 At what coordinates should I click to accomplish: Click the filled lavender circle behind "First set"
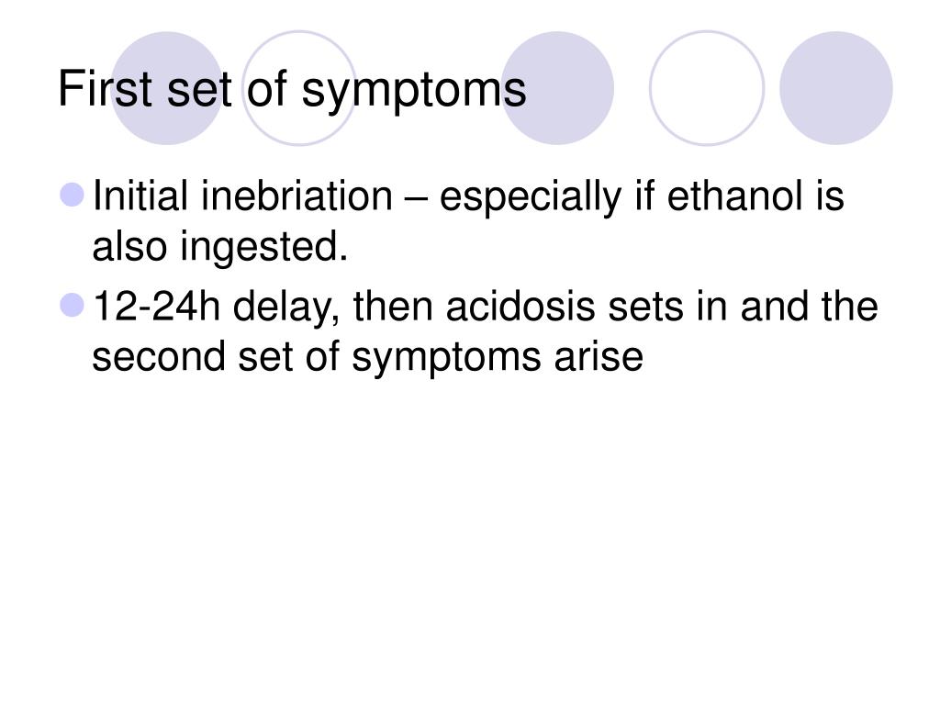coord(167,88)
